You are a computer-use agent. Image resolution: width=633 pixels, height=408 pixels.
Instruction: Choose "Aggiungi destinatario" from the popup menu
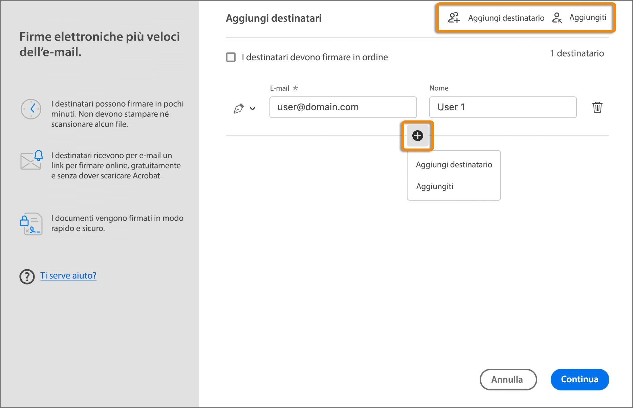[454, 165]
